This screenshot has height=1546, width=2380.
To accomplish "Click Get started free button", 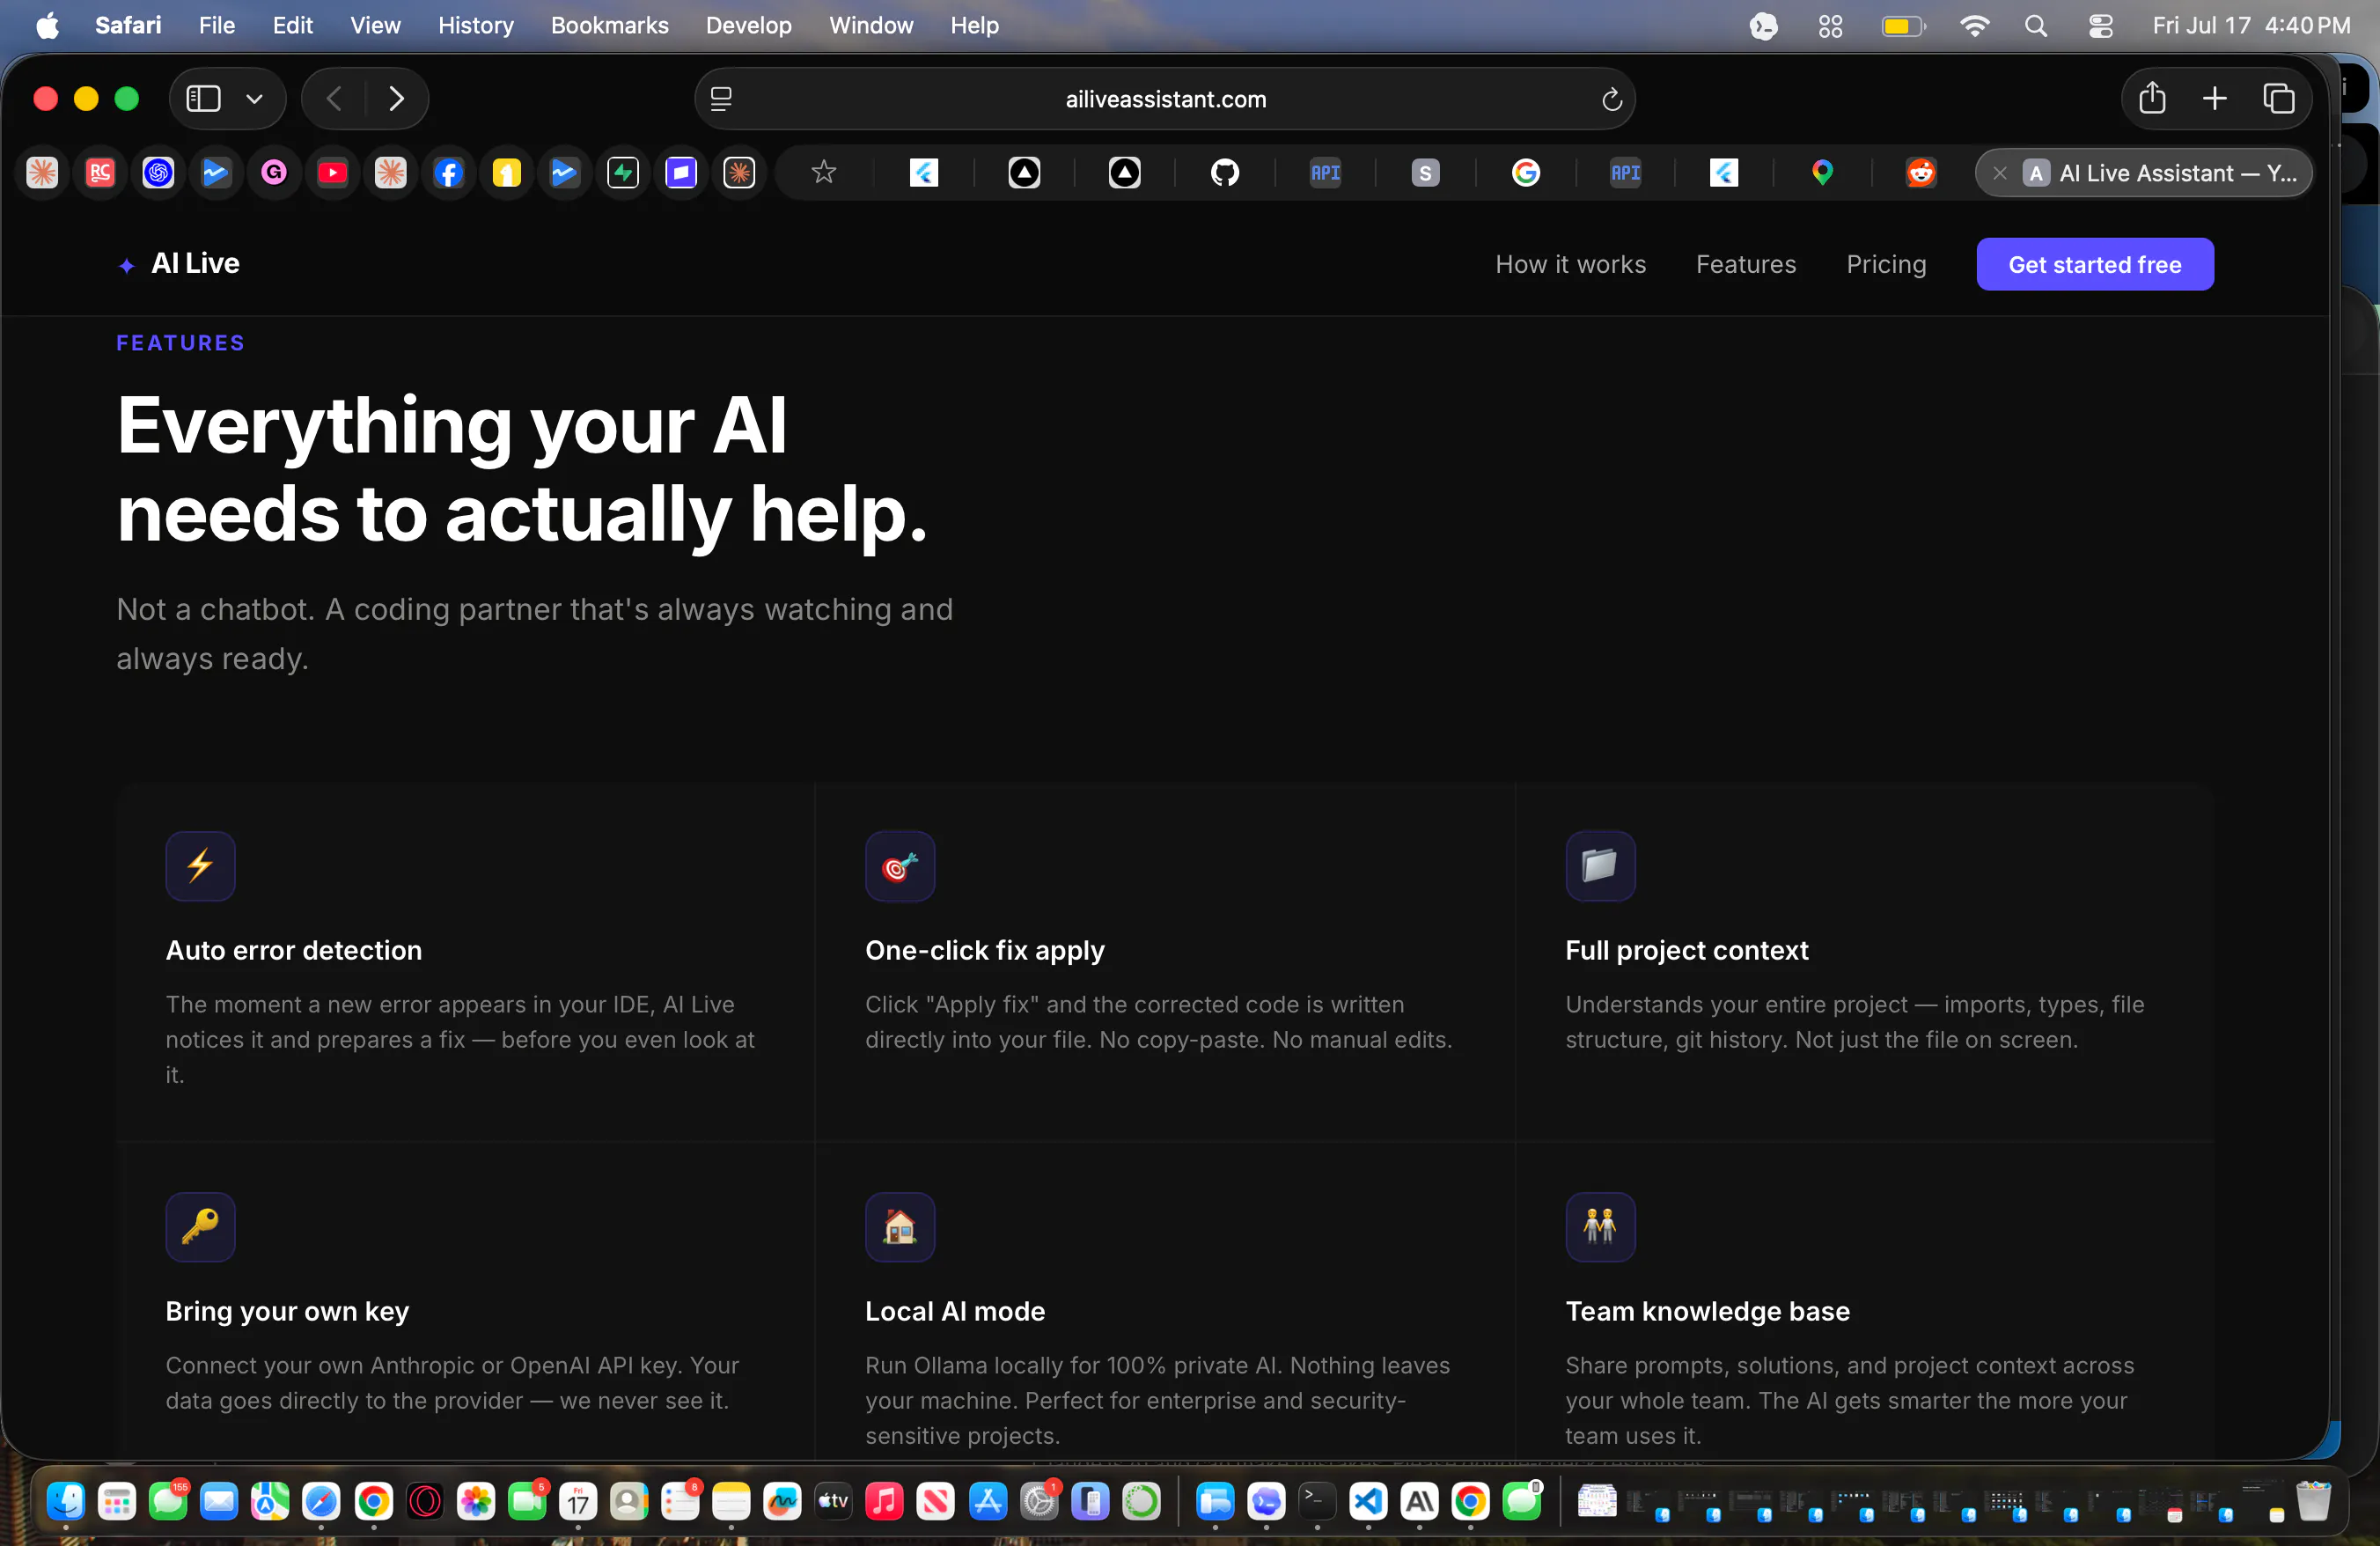I will [x=2094, y=264].
